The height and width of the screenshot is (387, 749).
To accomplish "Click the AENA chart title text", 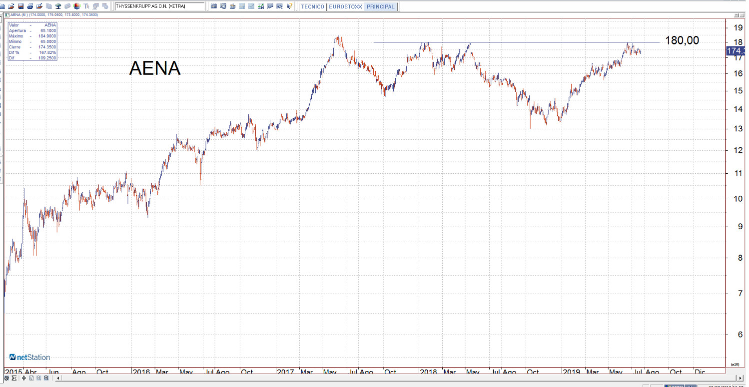I will pos(154,68).
